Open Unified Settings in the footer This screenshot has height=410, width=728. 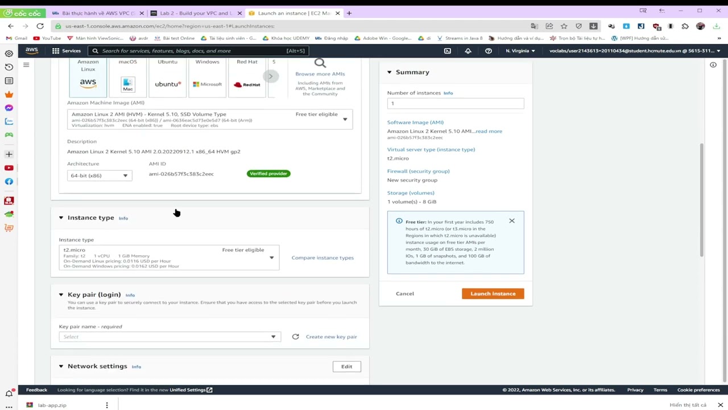[191, 390]
